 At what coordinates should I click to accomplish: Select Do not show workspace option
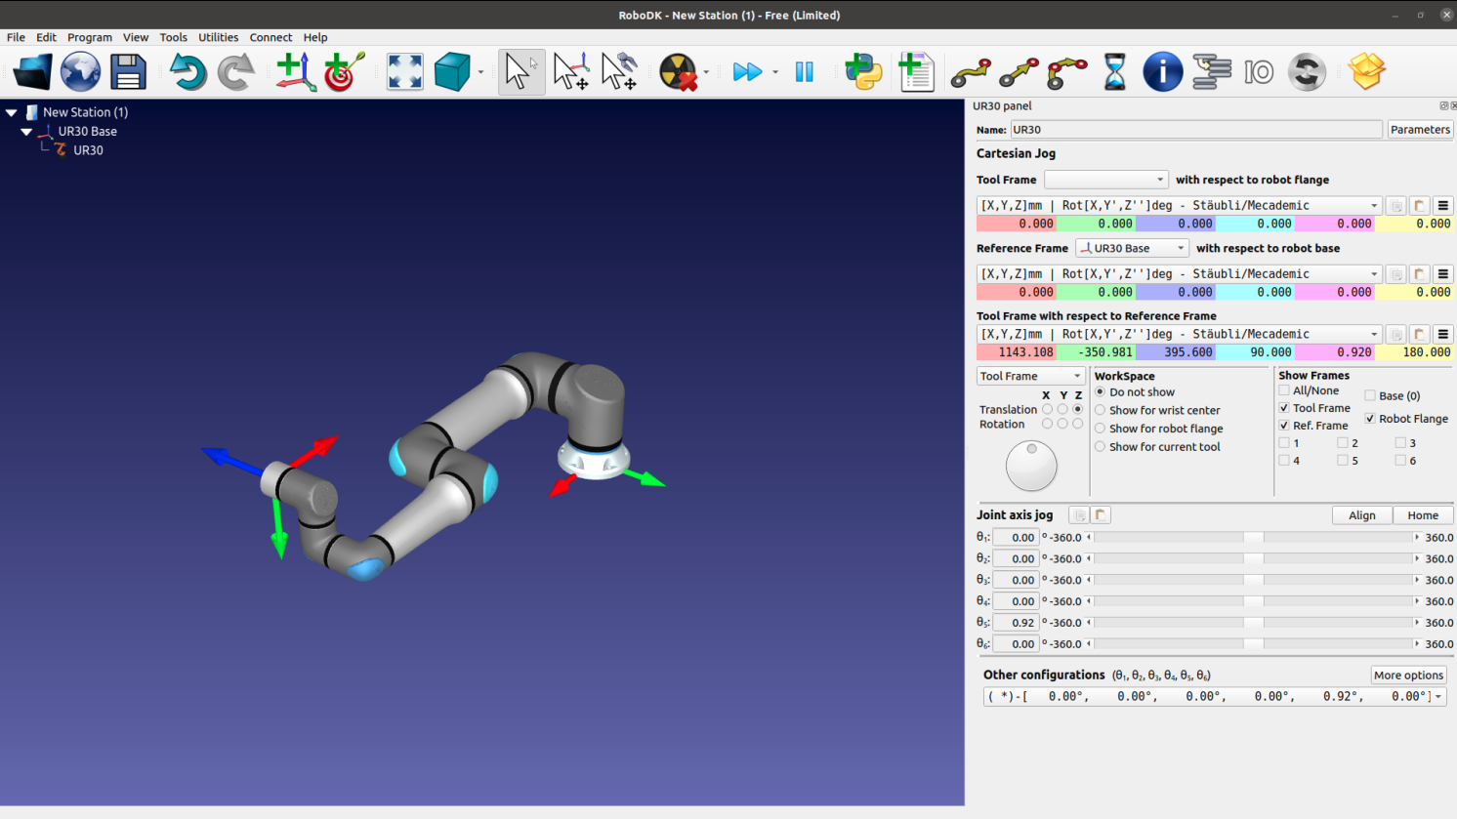pos(1101,392)
